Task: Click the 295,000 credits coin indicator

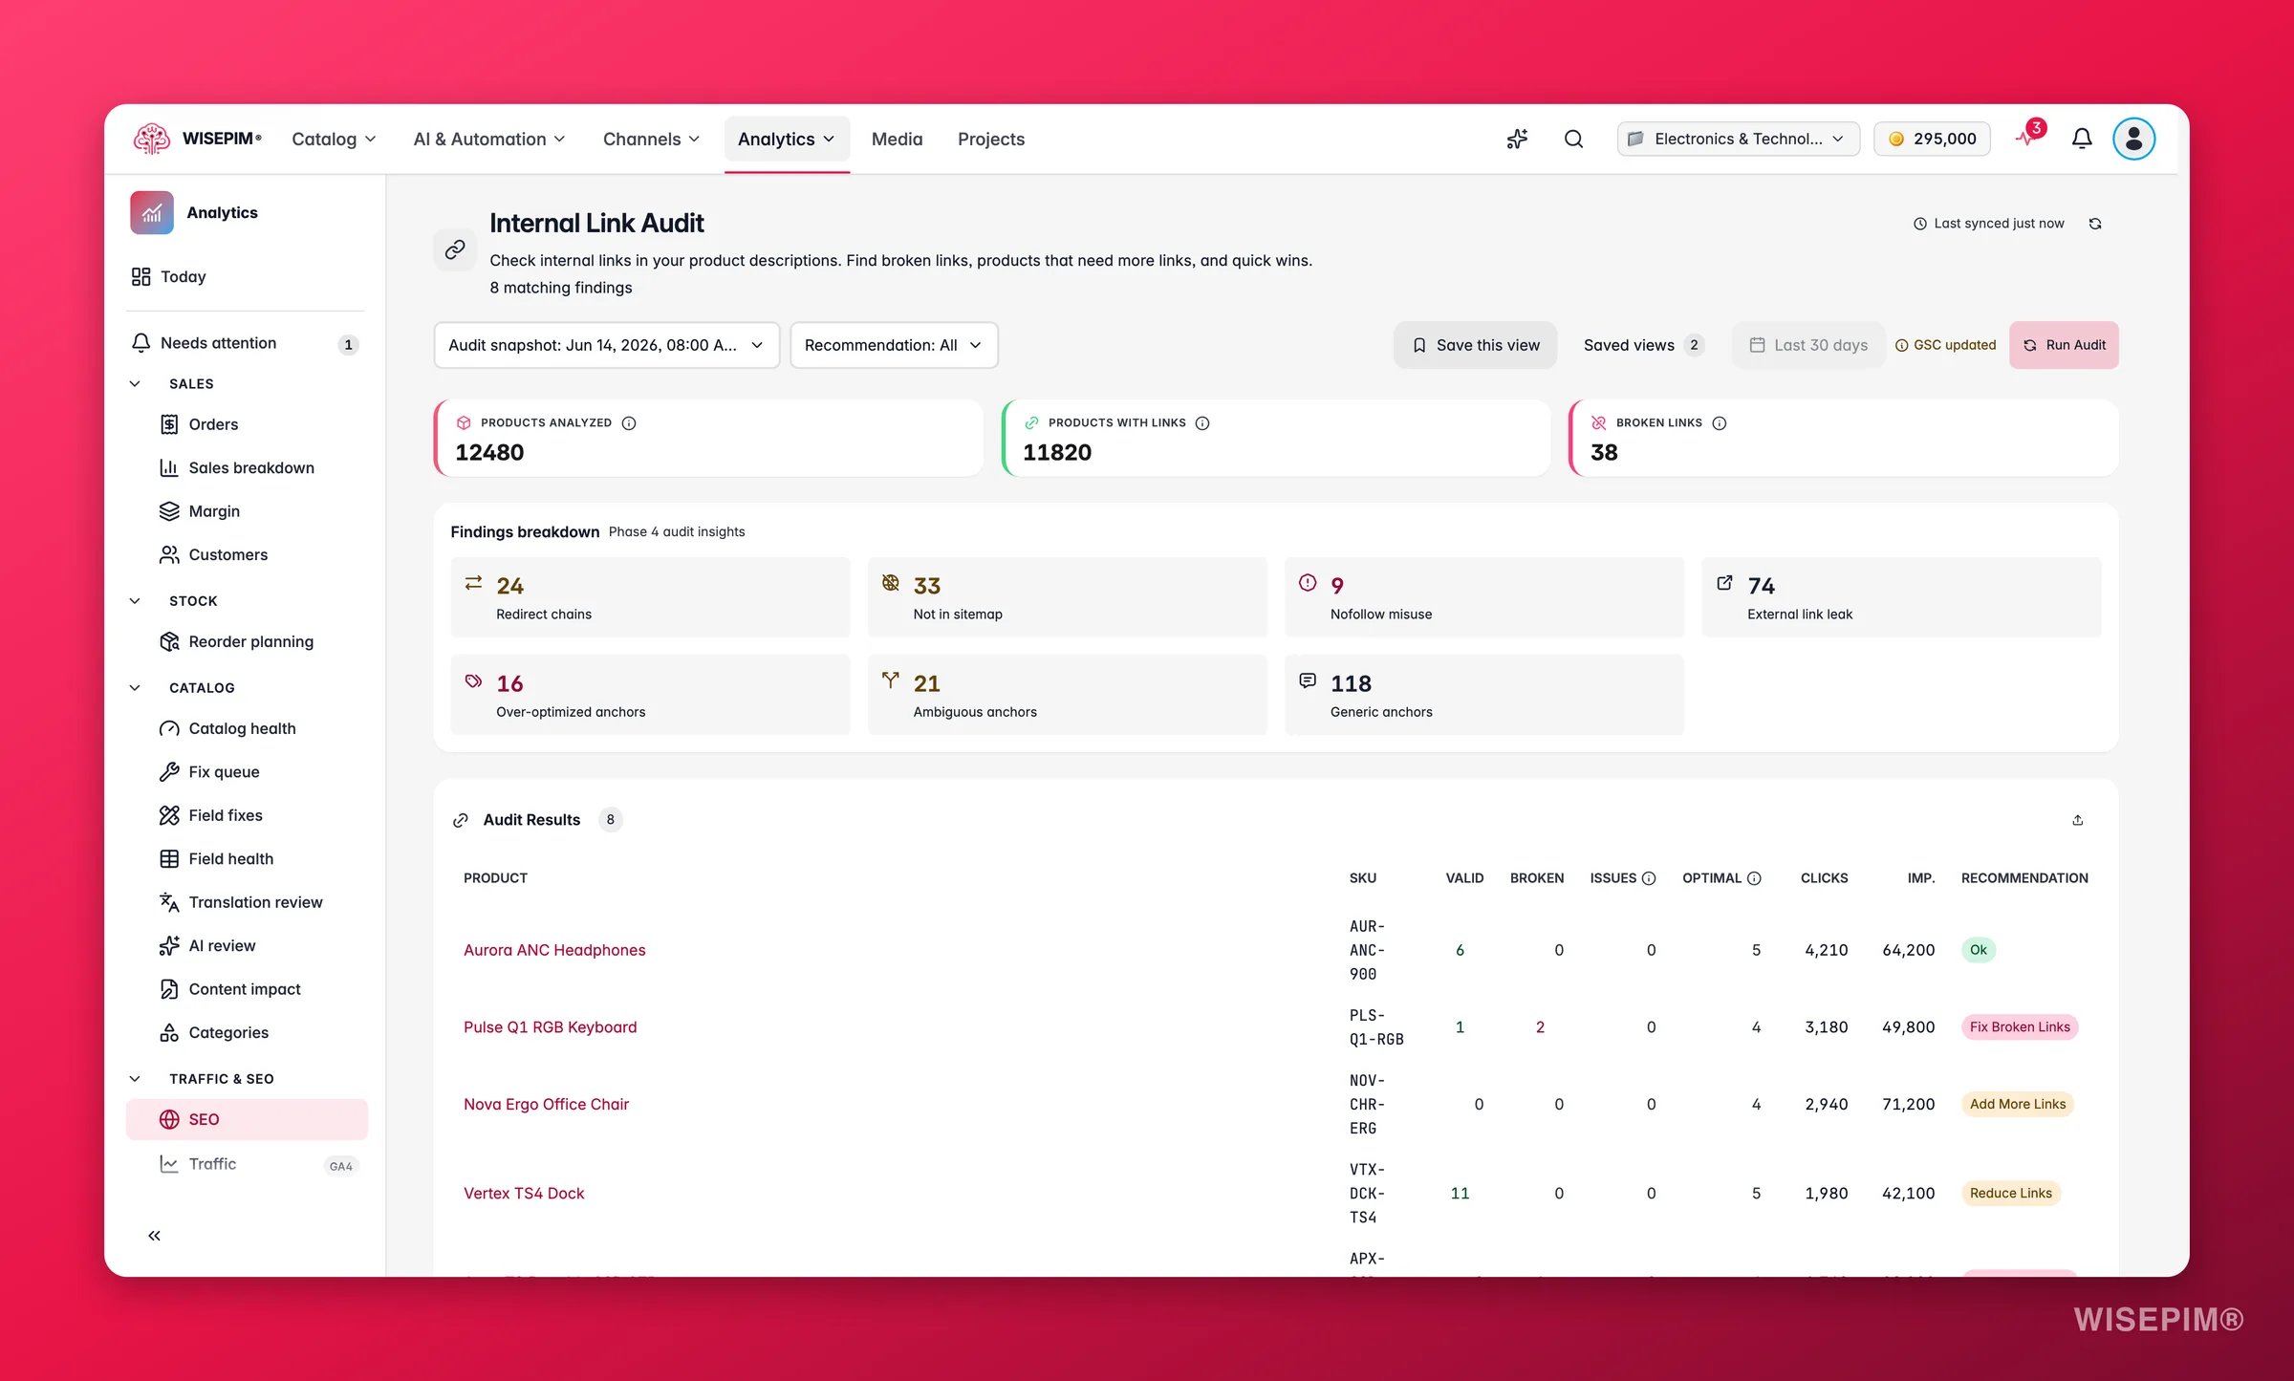Action: pyautogui.click(x=1932, y=139)
